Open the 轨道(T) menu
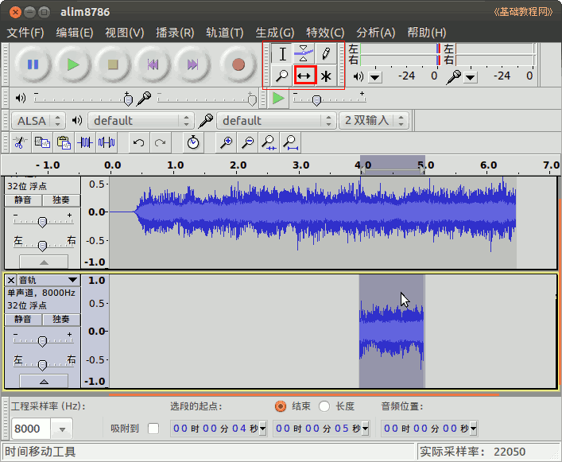 coord(225,33)
